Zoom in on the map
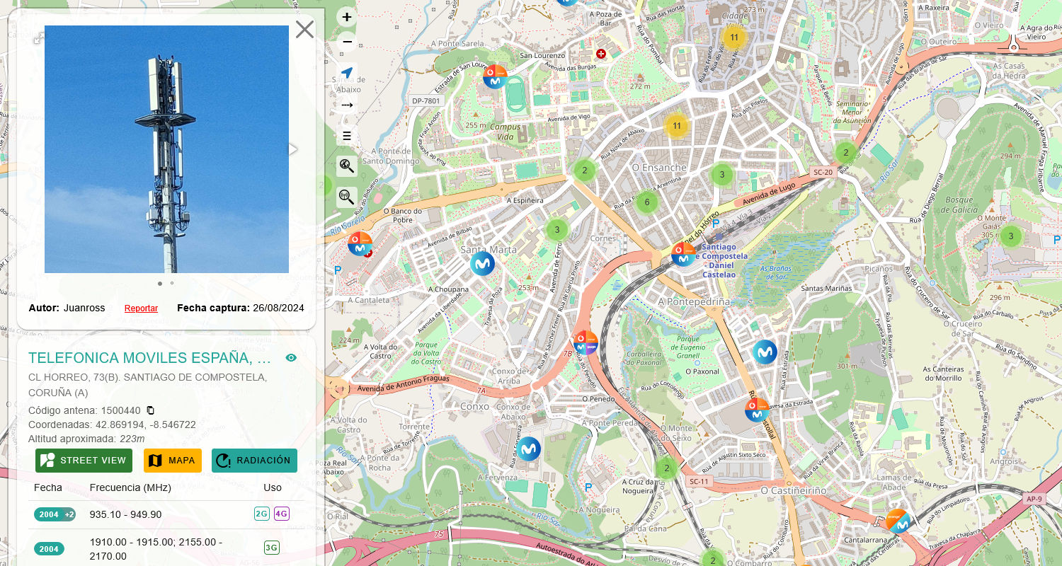 point(347,17)
